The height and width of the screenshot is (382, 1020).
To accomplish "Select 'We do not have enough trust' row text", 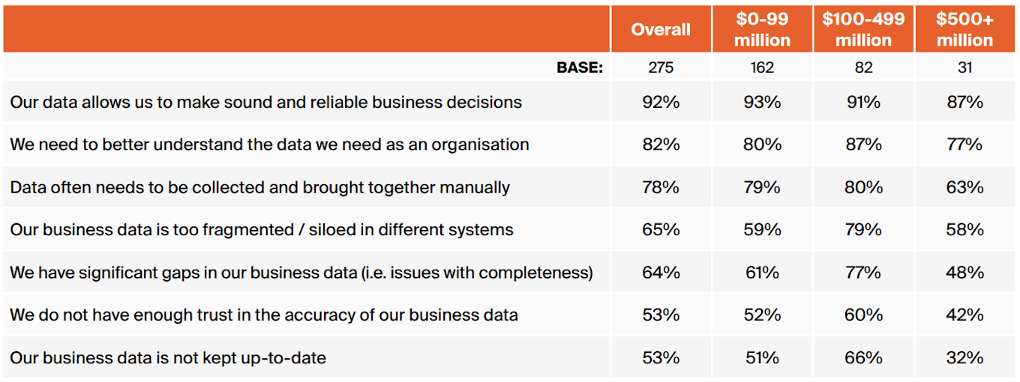I will click(x=264, y=315).
